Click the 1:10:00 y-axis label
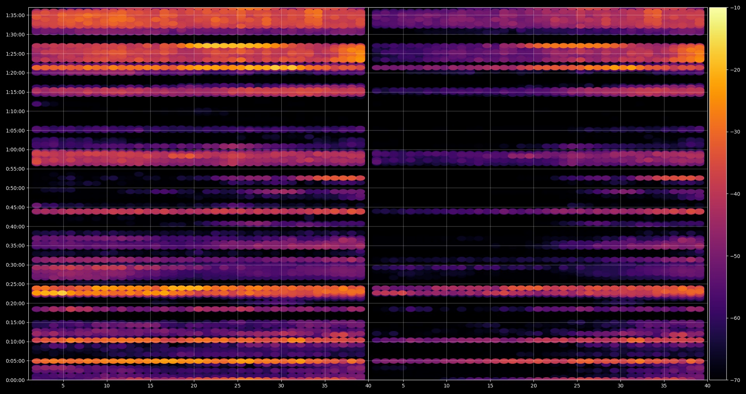This screenshot has width=746, height=394. tap(15, 111)
